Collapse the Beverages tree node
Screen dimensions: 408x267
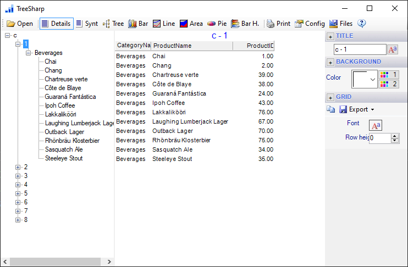[x=28, y=53]
